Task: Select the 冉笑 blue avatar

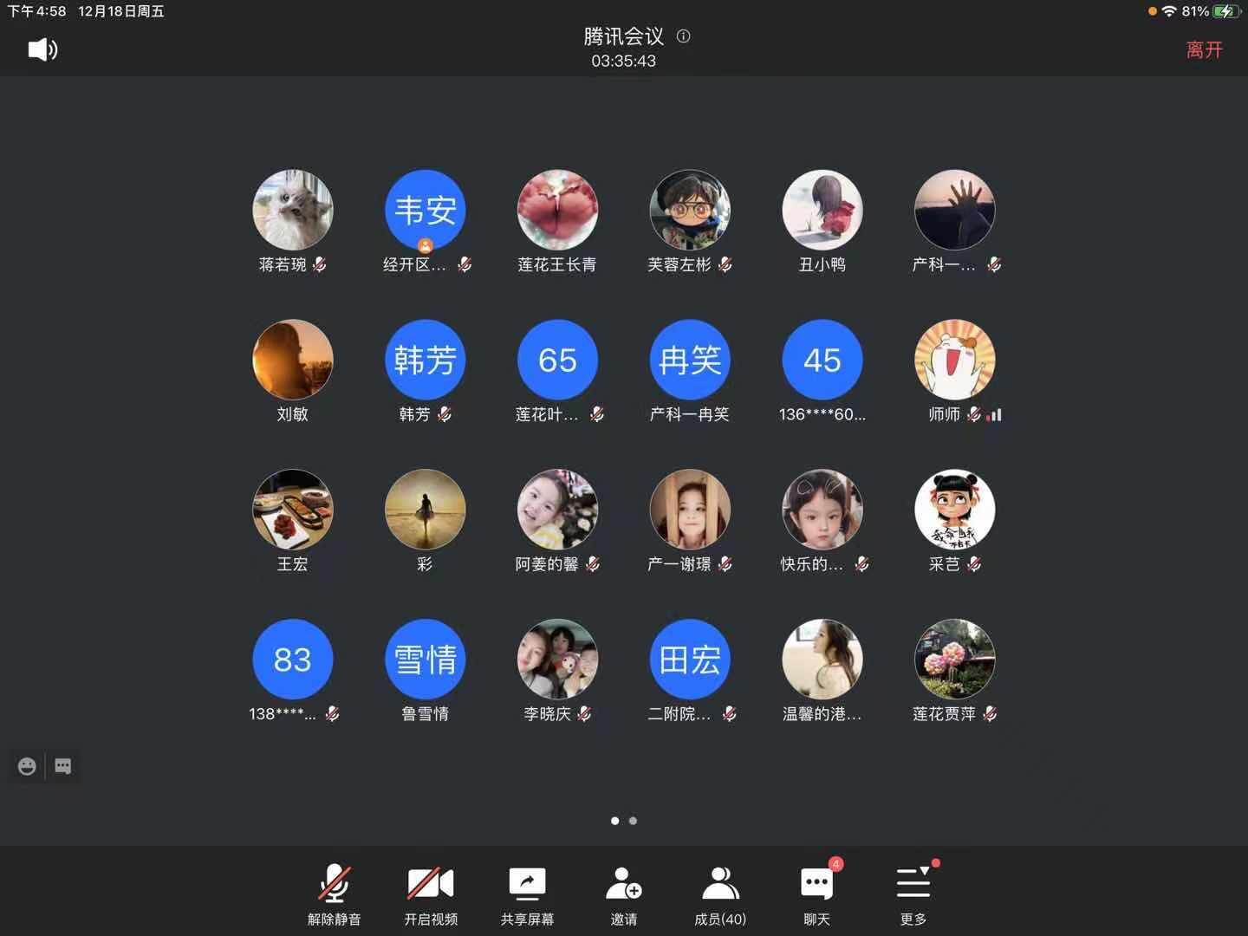Action: point(690,360)
